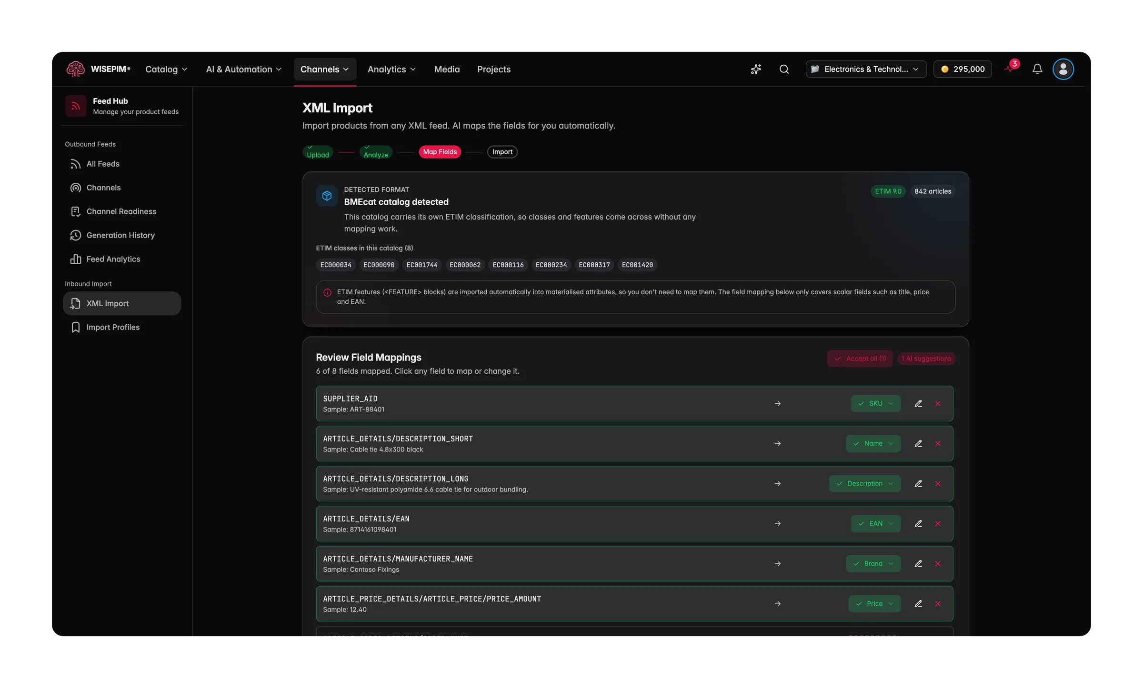Edit the SUPPLIER_AID mapping with pencil icon
This screenshot has width=1143, height=688.
(x=918, y=404)
